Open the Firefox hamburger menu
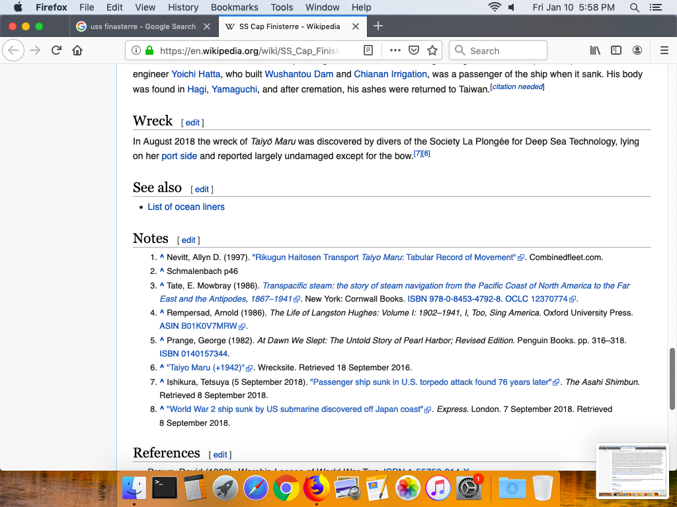 click(x=664, y=51)
